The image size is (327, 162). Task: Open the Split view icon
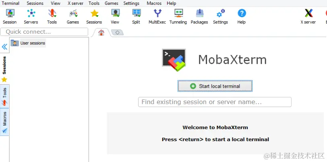tap(137, 13)
